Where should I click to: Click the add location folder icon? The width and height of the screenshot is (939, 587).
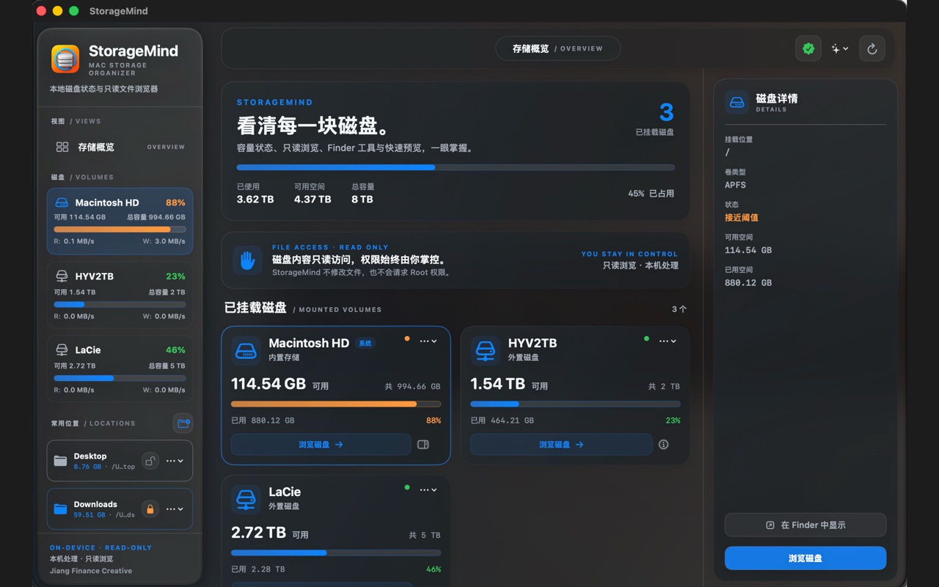point(183,423)
